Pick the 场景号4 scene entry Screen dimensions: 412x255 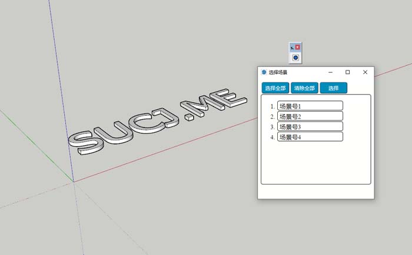(310, 137)
